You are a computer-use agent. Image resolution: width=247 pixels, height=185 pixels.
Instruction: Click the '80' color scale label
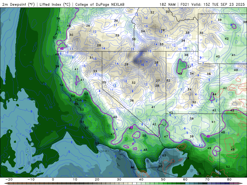click(x=229, y=179)
